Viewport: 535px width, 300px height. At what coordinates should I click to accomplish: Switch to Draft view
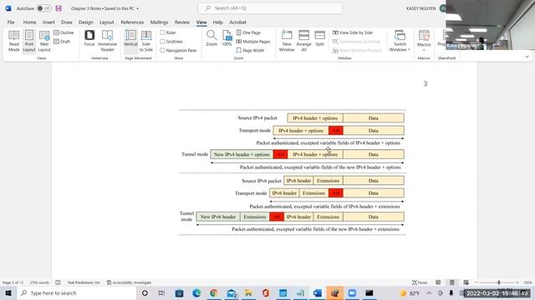pos(62,42)
